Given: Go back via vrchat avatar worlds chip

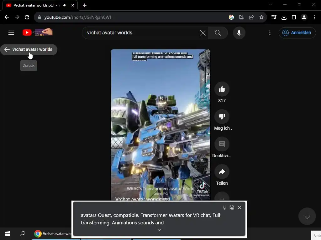Looking at the screenshot, I should pyautogui.click(x=29, y=50).
